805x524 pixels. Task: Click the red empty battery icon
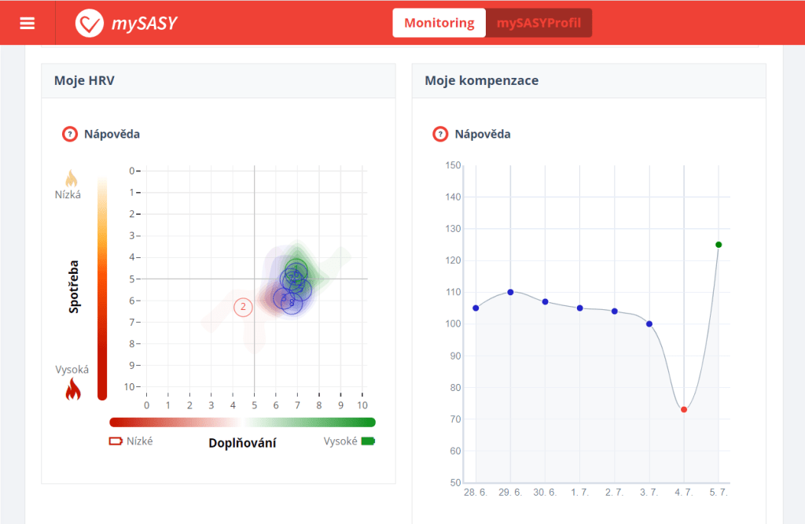116,441
